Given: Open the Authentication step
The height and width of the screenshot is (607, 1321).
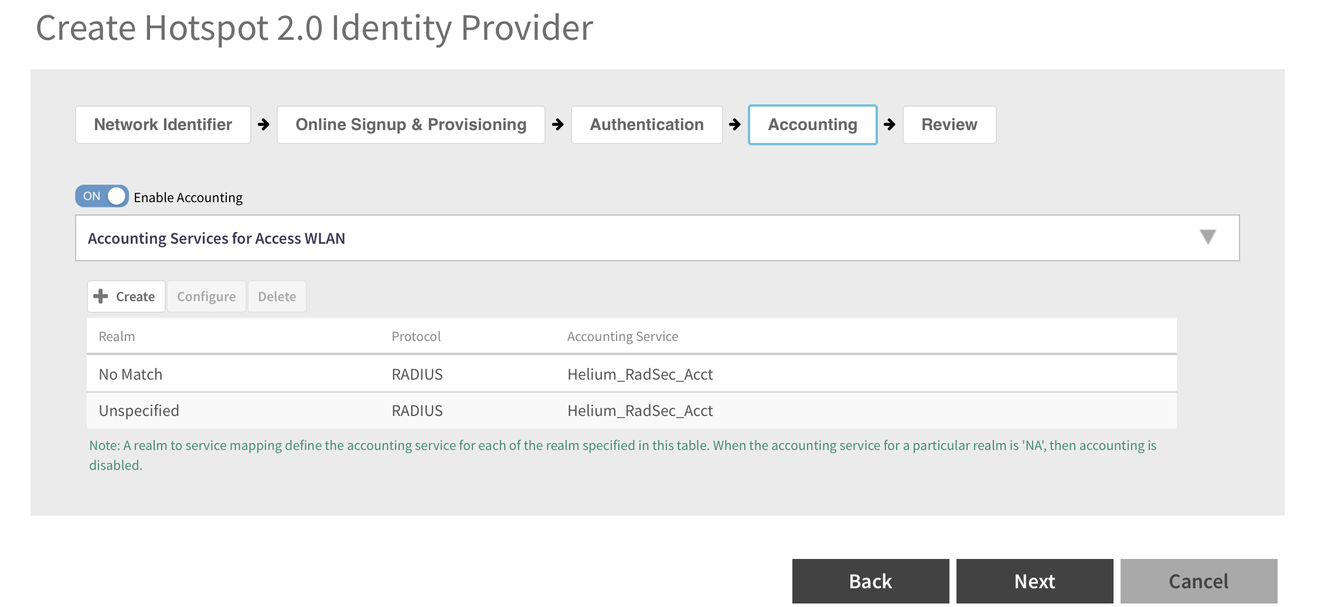Looking at the screenshot, I should pos(646,125).
